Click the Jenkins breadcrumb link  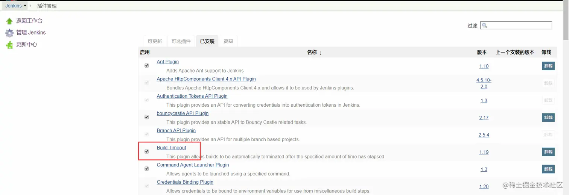tap(14, 6)
